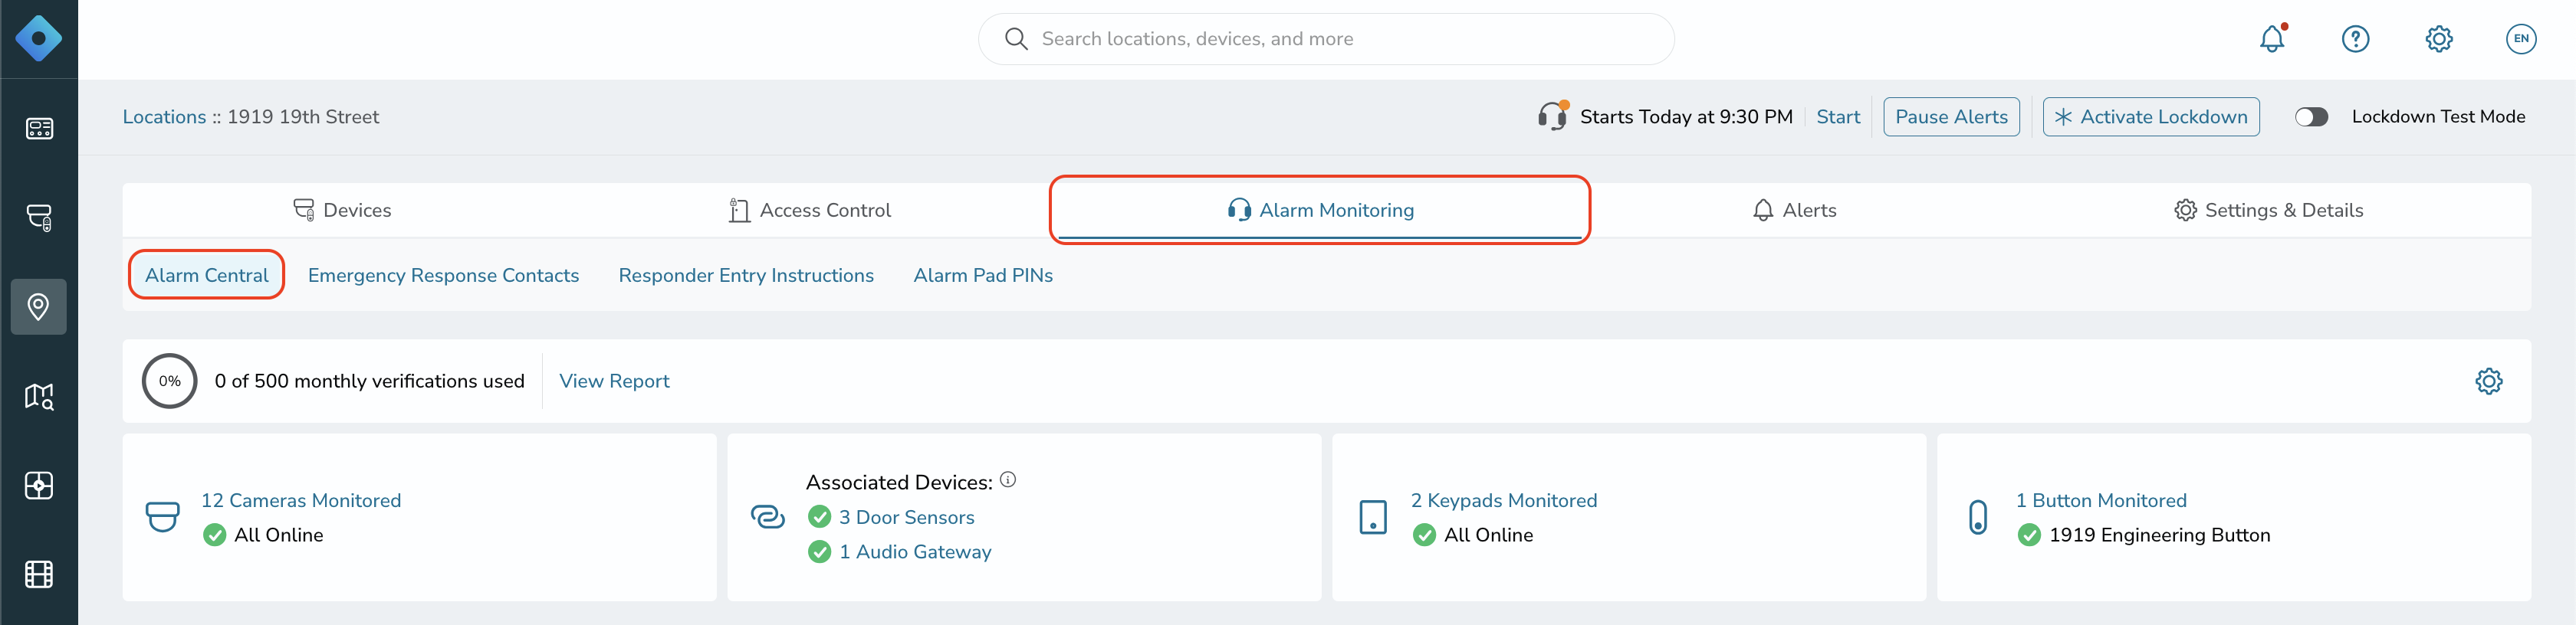Open 2 Keypads Monitored link

click(x=1504, y=500)
